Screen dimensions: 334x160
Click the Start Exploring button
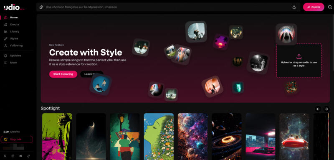tap(63, 74)
